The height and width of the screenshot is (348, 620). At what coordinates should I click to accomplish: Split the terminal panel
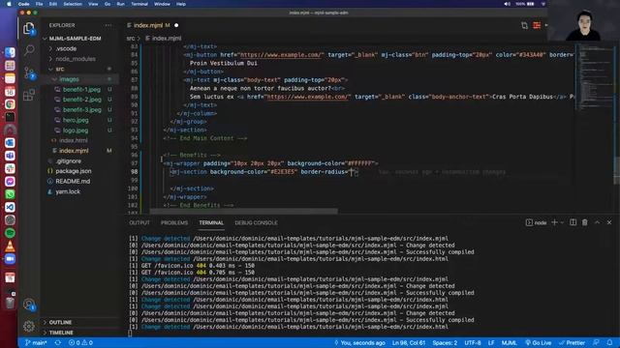click(x=573, y=222)
